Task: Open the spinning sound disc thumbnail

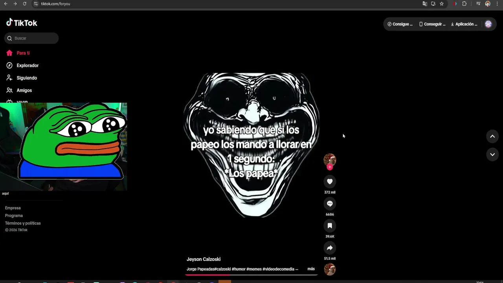Action: 330,269
